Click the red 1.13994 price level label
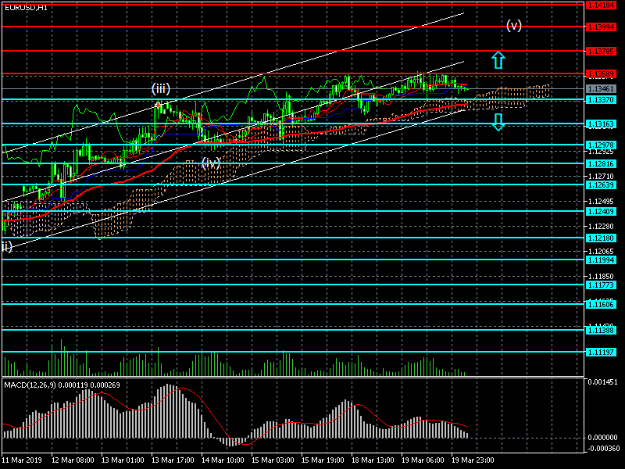 601,27
